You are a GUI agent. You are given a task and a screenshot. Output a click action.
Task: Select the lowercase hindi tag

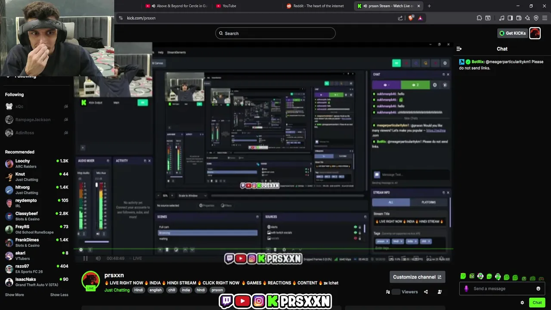tap(201, 290)
